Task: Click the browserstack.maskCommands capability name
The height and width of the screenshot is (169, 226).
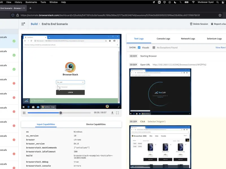Action: (41, 148)
